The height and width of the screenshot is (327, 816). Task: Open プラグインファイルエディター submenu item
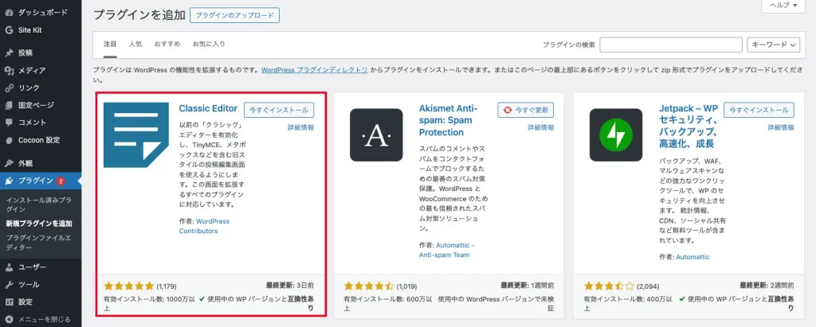(x=38, y=242)
